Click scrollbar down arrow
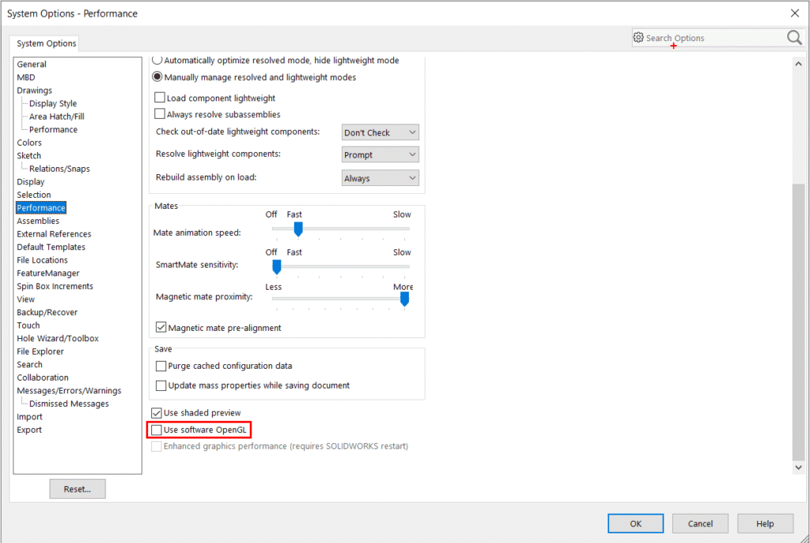 [x=798, y=467]
